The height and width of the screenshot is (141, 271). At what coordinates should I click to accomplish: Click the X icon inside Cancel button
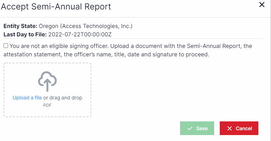[230, 128]
